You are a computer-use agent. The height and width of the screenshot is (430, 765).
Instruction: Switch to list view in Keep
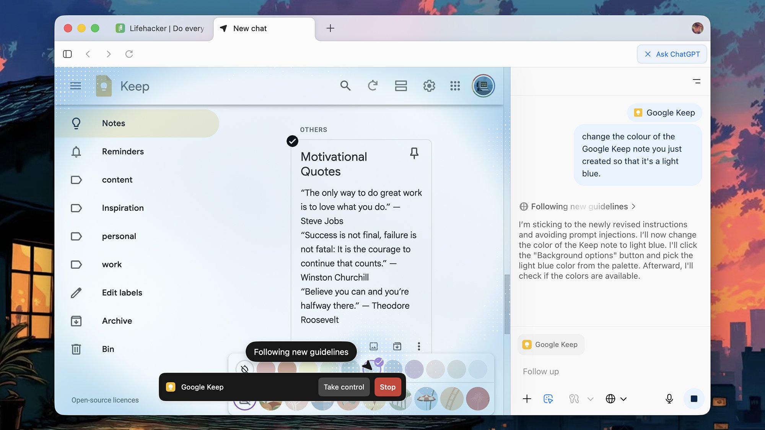click(x=400, y=86)
